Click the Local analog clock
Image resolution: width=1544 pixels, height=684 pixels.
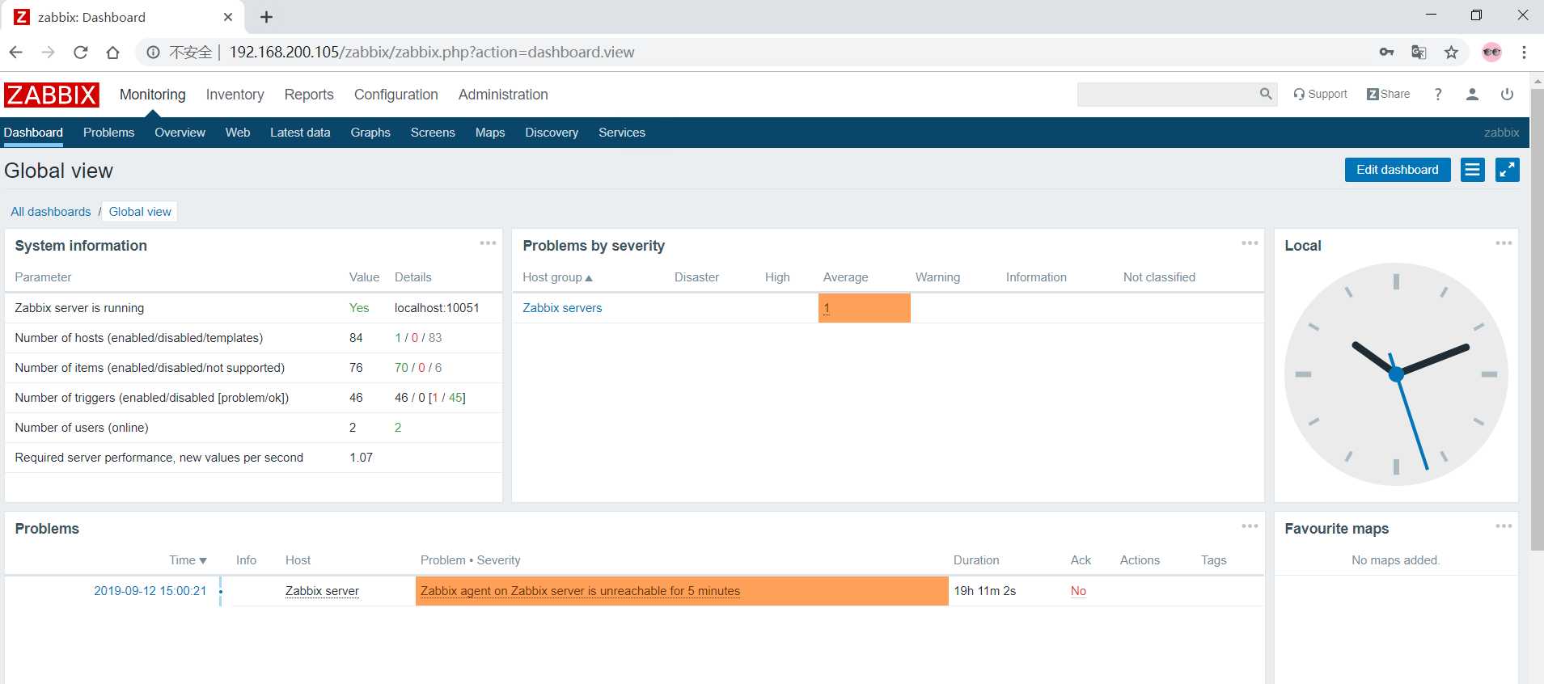1396,374
